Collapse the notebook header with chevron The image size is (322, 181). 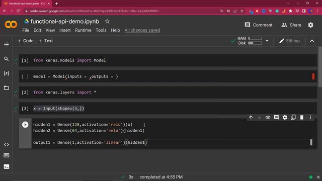point(312,41)
